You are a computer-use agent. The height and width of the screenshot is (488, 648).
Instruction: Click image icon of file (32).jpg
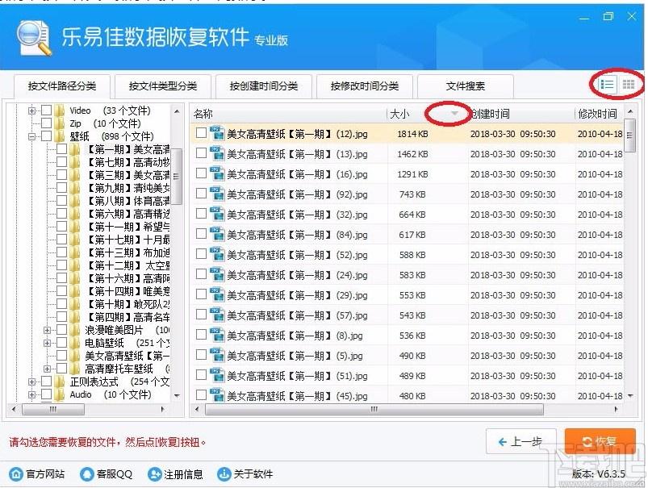216,215
